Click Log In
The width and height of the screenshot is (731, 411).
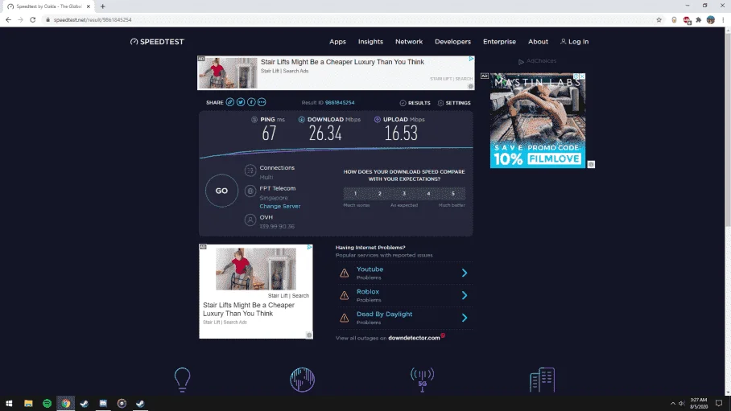click(x=574, y=42)
